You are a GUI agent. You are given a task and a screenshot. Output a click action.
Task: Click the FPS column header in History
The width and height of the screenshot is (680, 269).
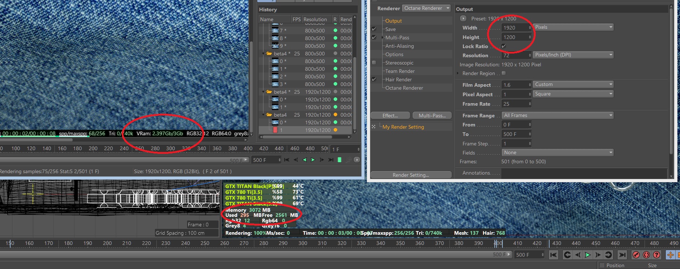pyautogui.click(x=297, y=19)
